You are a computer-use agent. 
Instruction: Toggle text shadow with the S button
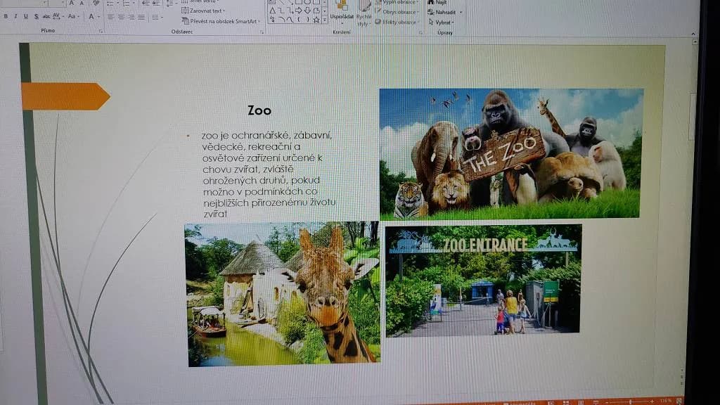tap(37, 16)
